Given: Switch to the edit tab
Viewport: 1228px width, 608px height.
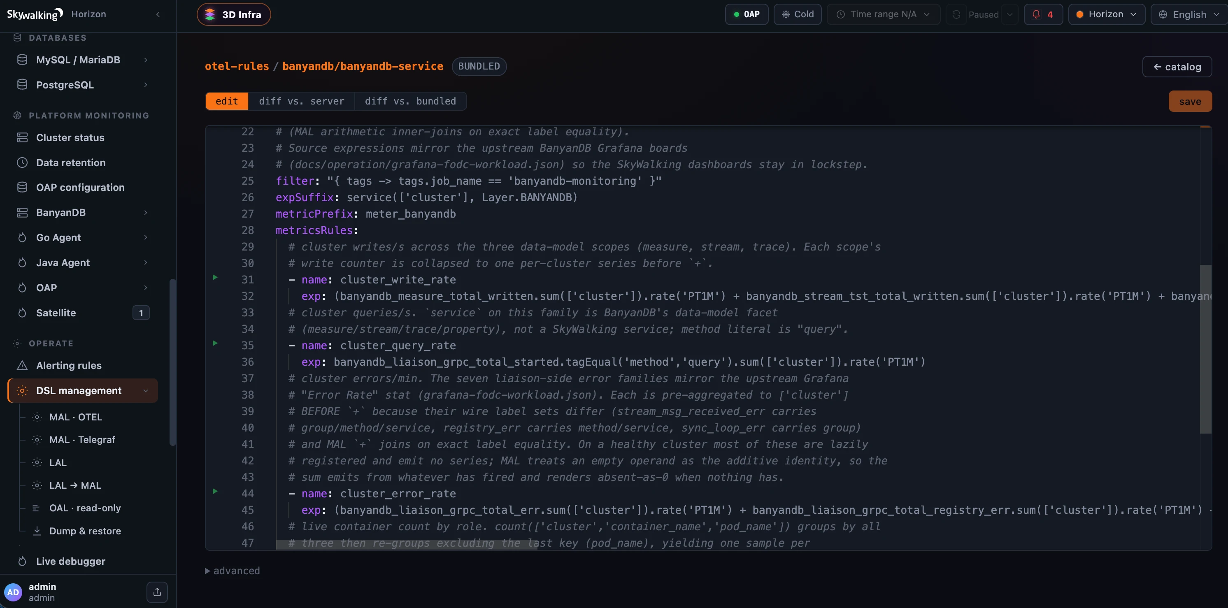Looking at the screenshot, I should [226, 101].
